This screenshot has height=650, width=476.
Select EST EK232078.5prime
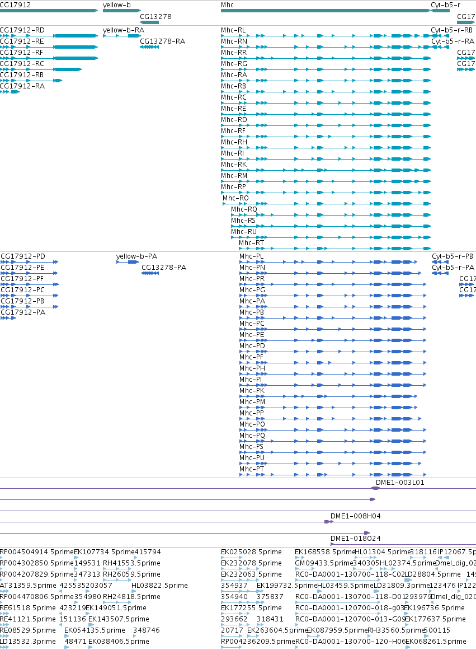tap(251, 563)
